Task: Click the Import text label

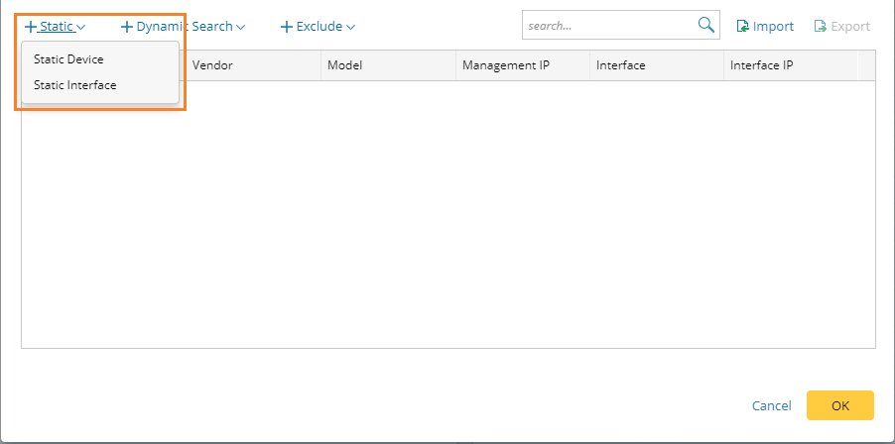Action: coord(773,27)
